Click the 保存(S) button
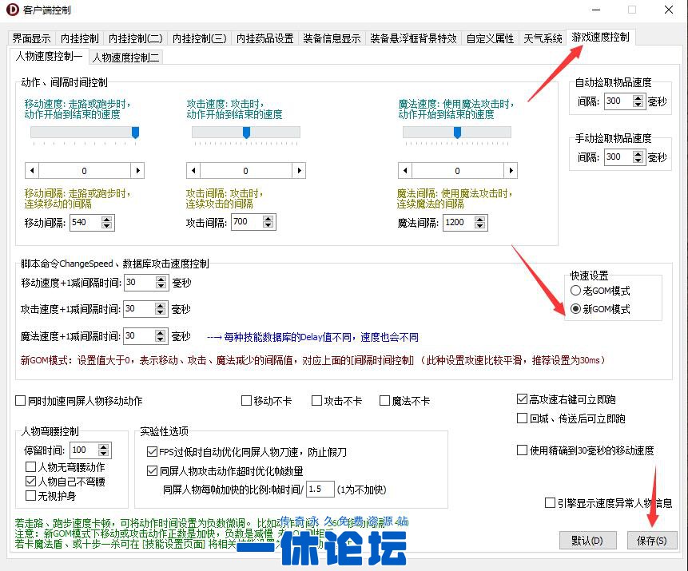Viewport: 688px width, 571px height. coord(651,541)
